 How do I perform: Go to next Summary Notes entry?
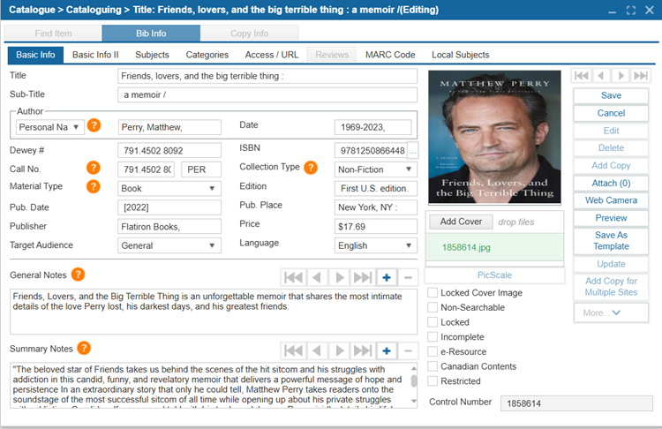(x=339, y=351)
